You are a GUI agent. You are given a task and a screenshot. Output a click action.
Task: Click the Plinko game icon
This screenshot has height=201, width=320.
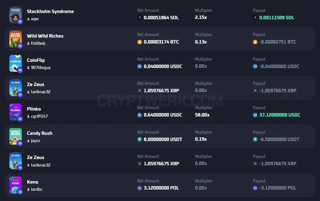15,112
